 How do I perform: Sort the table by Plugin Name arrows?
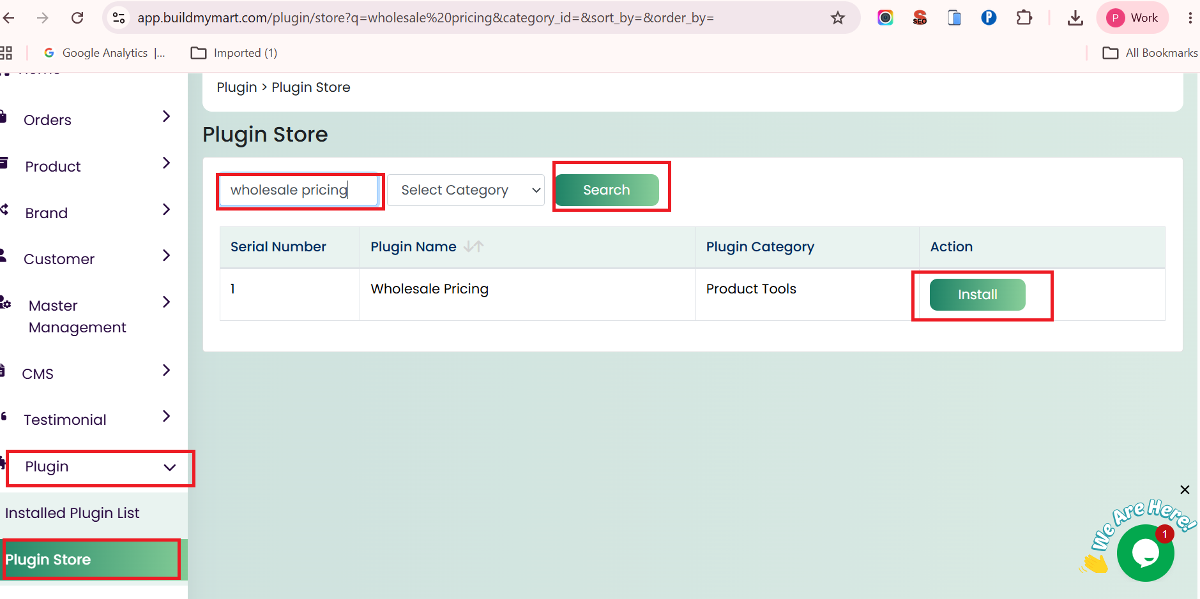[x=473, y=246]
